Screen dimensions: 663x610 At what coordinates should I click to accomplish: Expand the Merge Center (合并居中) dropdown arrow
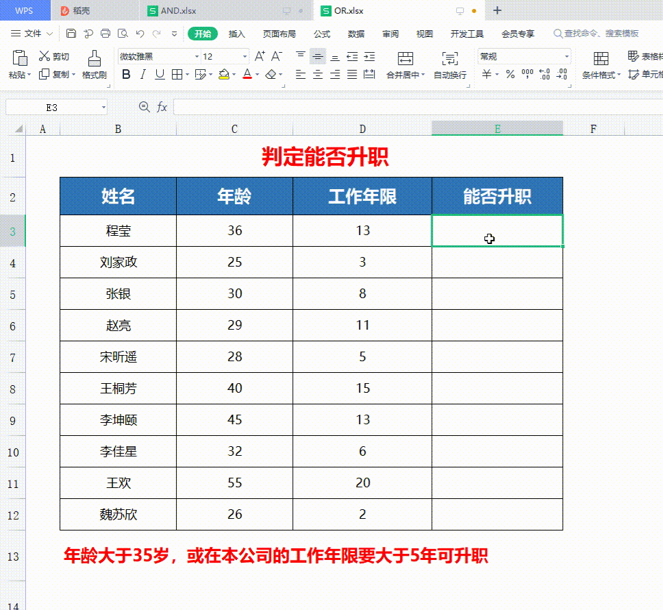[x=423, y=75]
